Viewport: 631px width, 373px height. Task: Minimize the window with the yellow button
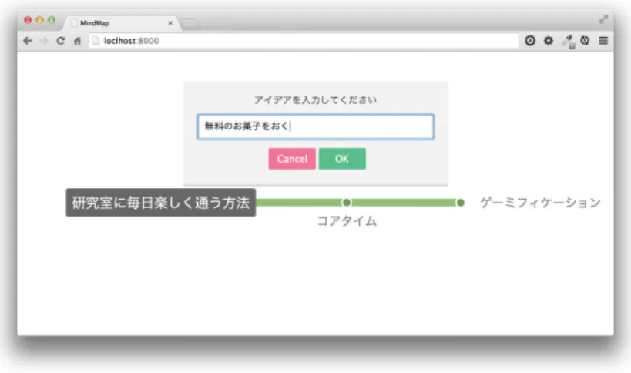click(x=39, y=20)
